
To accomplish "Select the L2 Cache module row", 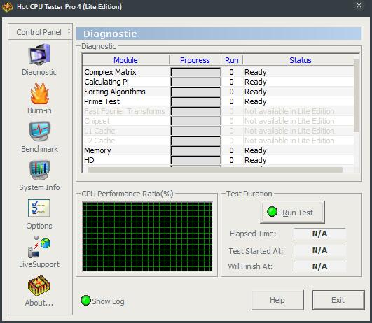I will coord(218,141).
